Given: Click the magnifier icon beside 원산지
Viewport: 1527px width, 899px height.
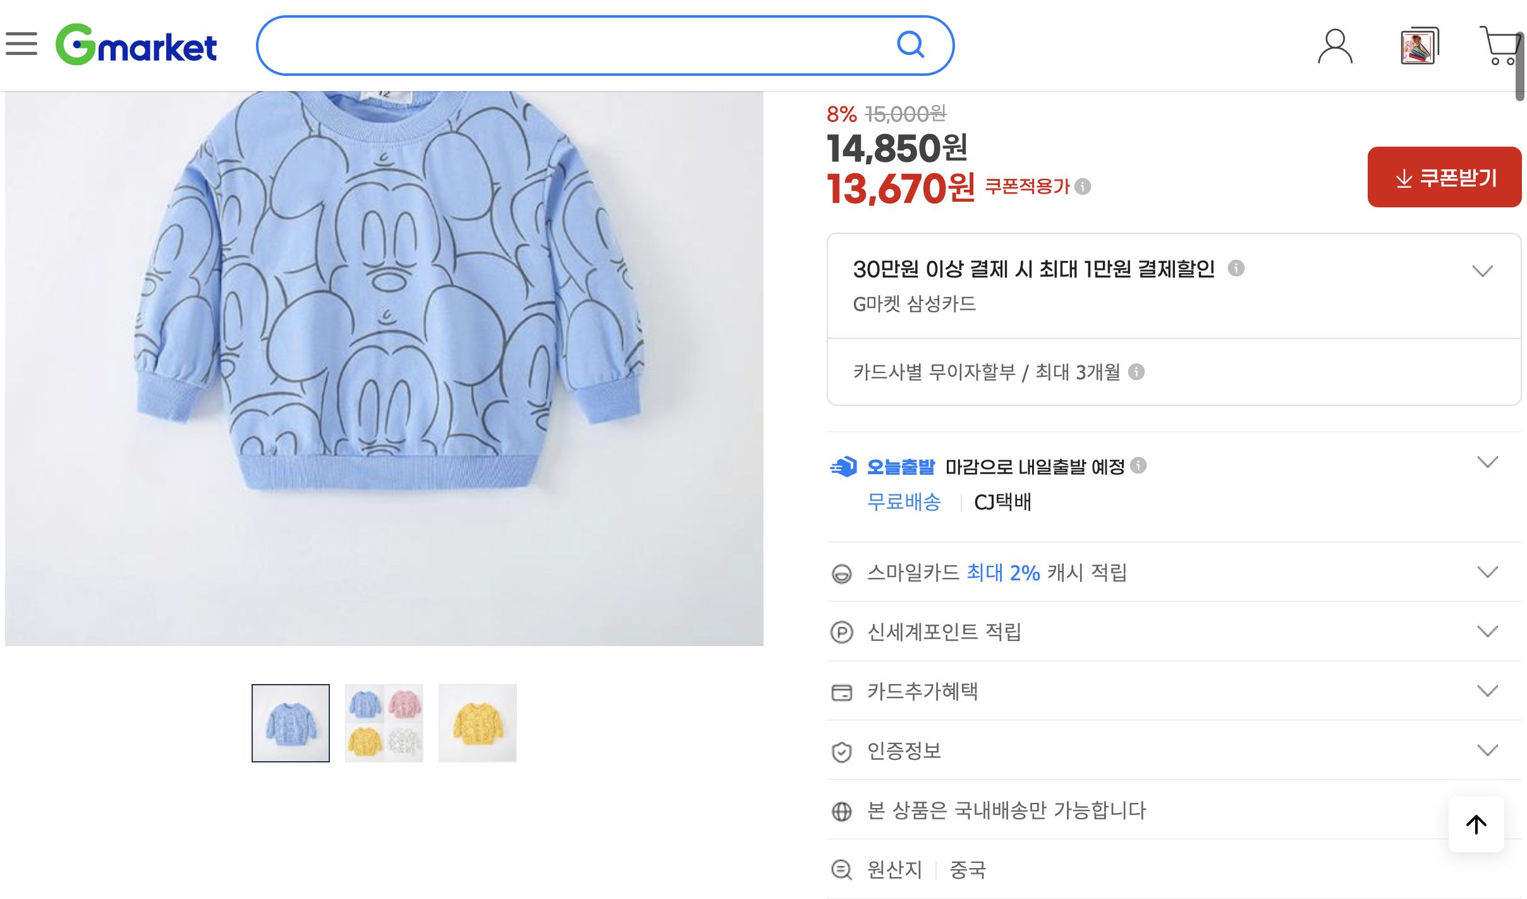Looking at the screenshot, I should [841, 869].
